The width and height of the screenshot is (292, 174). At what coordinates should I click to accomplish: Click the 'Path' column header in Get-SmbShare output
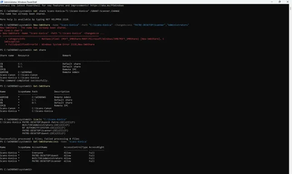[34, 92]
